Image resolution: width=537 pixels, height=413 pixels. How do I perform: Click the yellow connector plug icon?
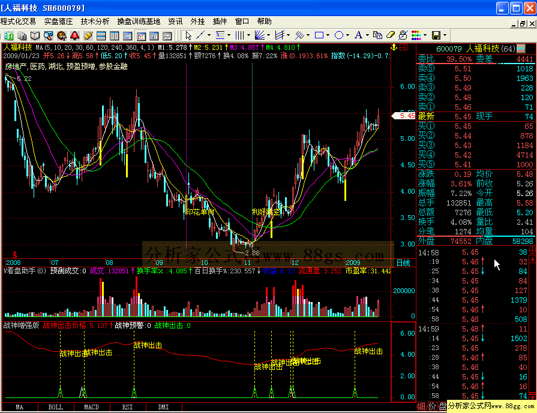[88, 35]
